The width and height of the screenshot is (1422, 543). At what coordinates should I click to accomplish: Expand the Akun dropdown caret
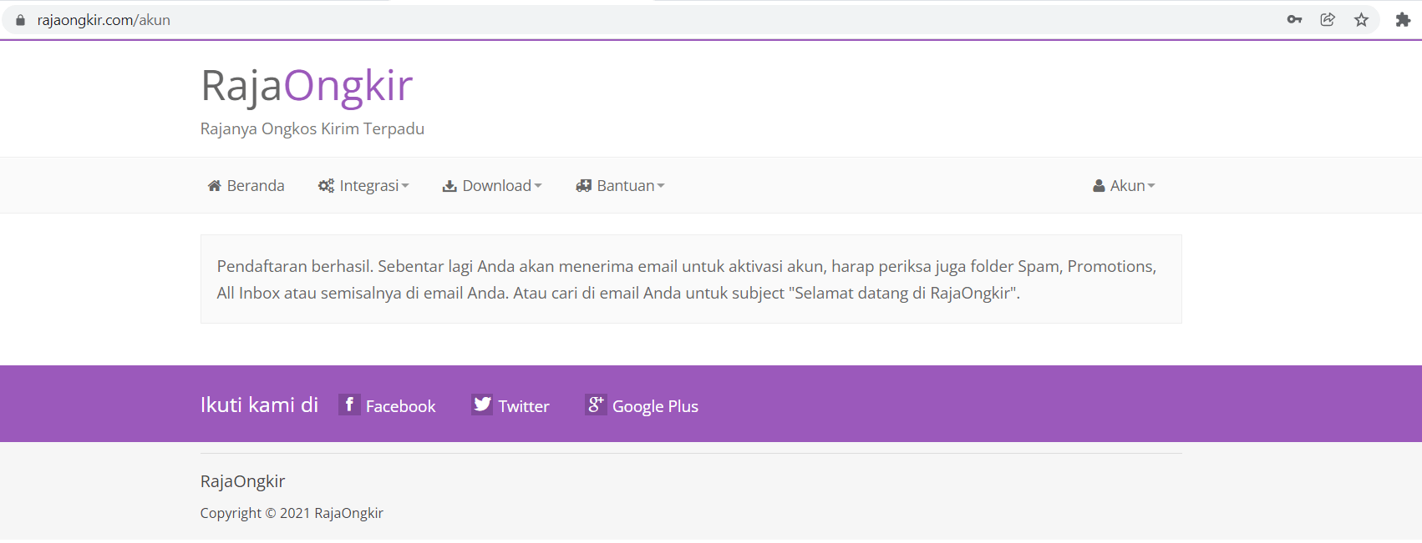click(x=1151, y=186)
